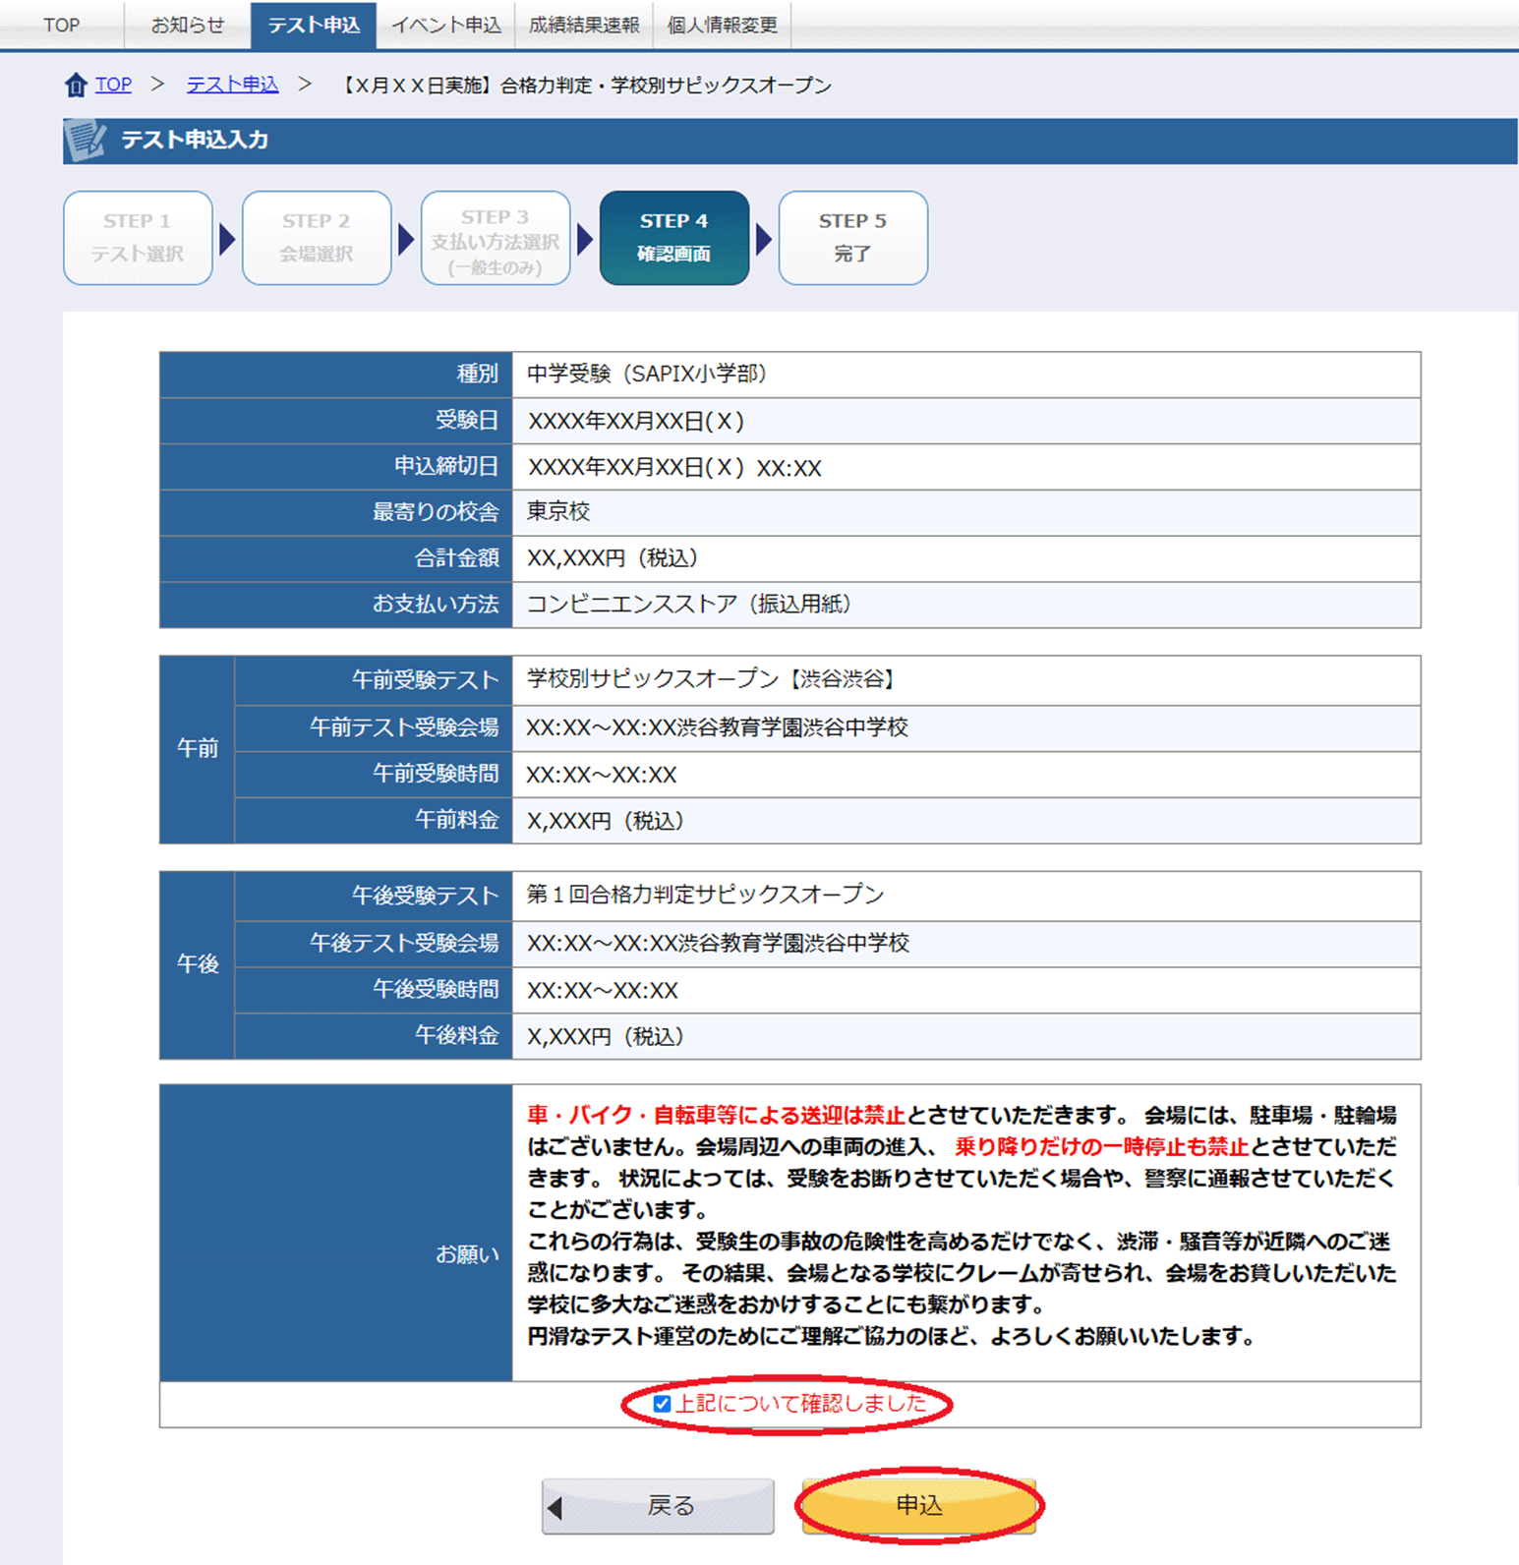Screen dimensions: 1519x1565
Task: Click the STEP 5 完了 step box
Action: pyautogui.click(x=853, y=238)
